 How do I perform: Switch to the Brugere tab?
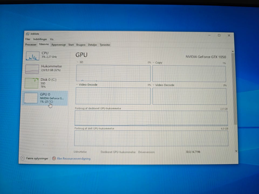tap(81, 45)
